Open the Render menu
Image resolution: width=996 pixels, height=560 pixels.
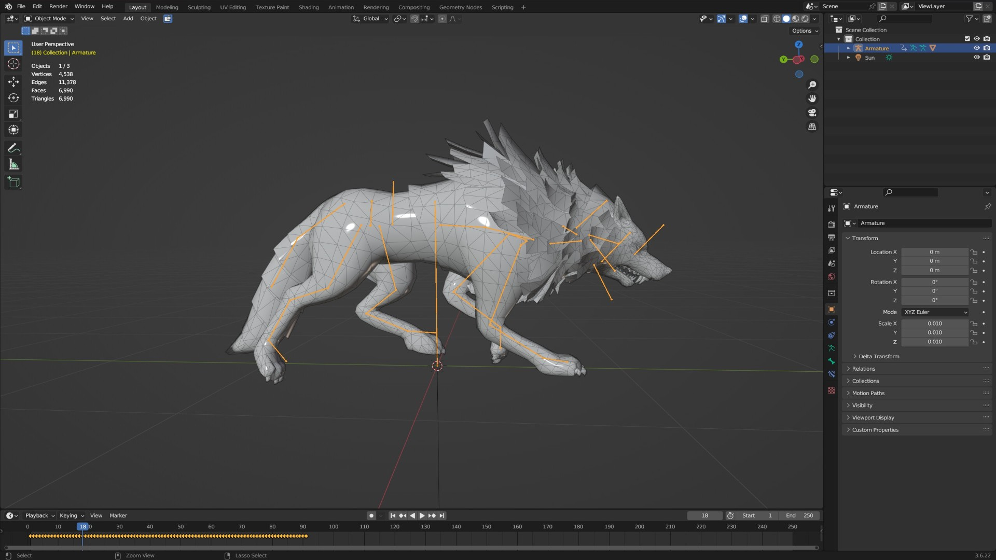pyautogui.click(x=58, y=7)
